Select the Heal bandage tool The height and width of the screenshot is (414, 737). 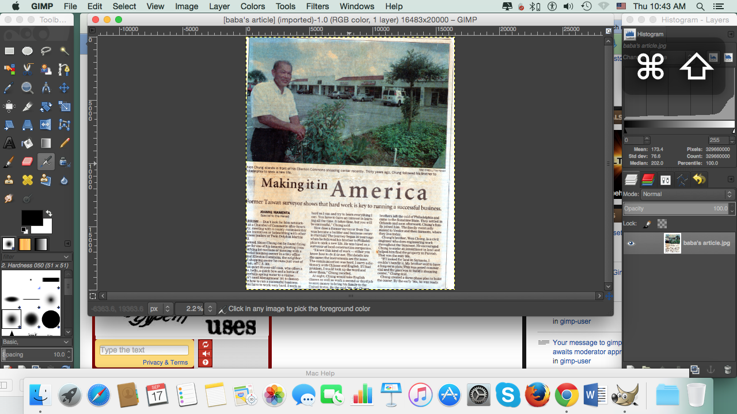pyautogui.click(x=28, y=180)
